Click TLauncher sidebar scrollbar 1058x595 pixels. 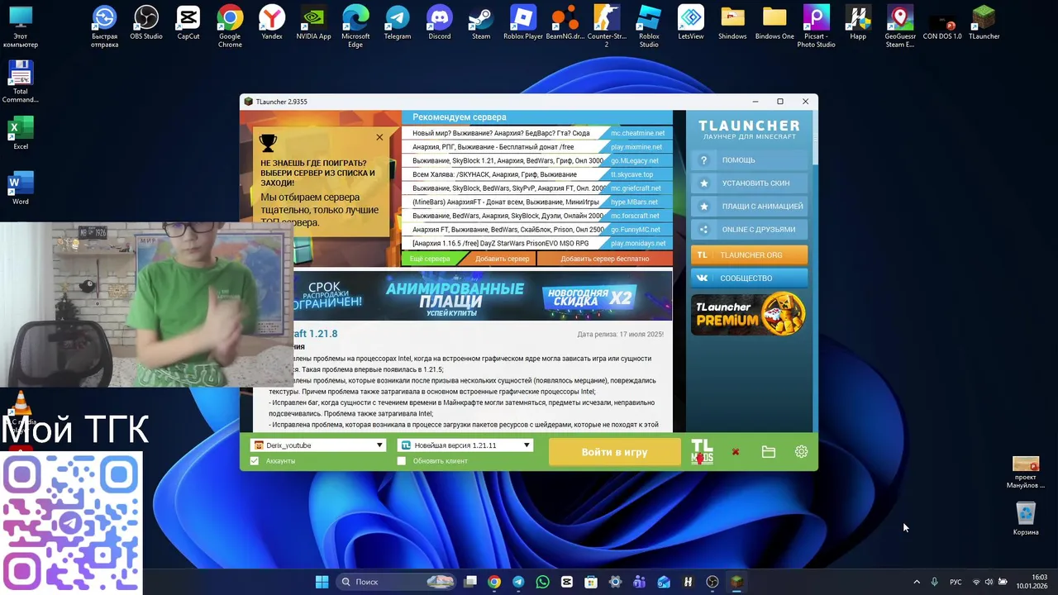coord(815,136)
